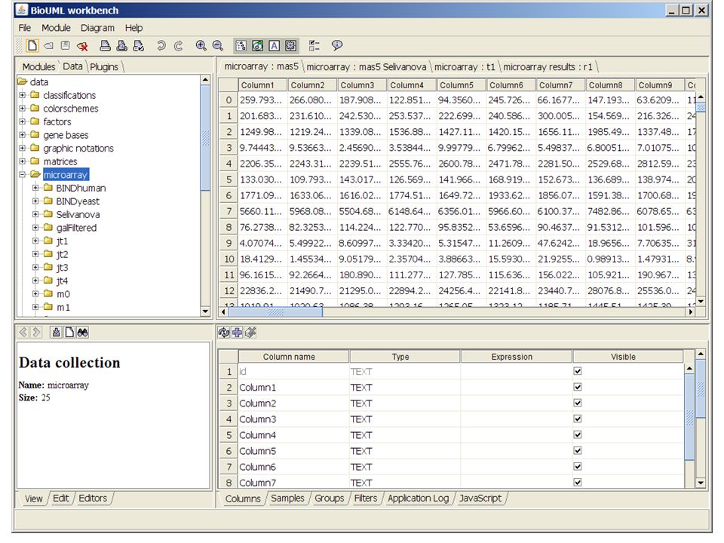Click the Redo arrow icon

pyautogui.click(x=178, y=45)
